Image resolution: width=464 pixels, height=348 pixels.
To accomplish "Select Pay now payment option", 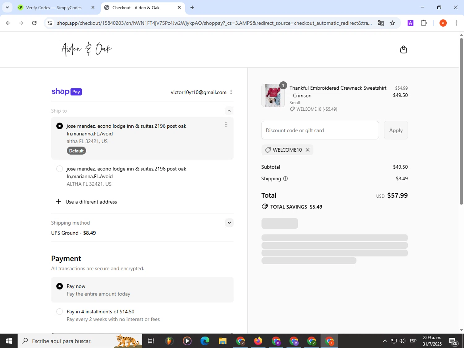I will (59, 286).
